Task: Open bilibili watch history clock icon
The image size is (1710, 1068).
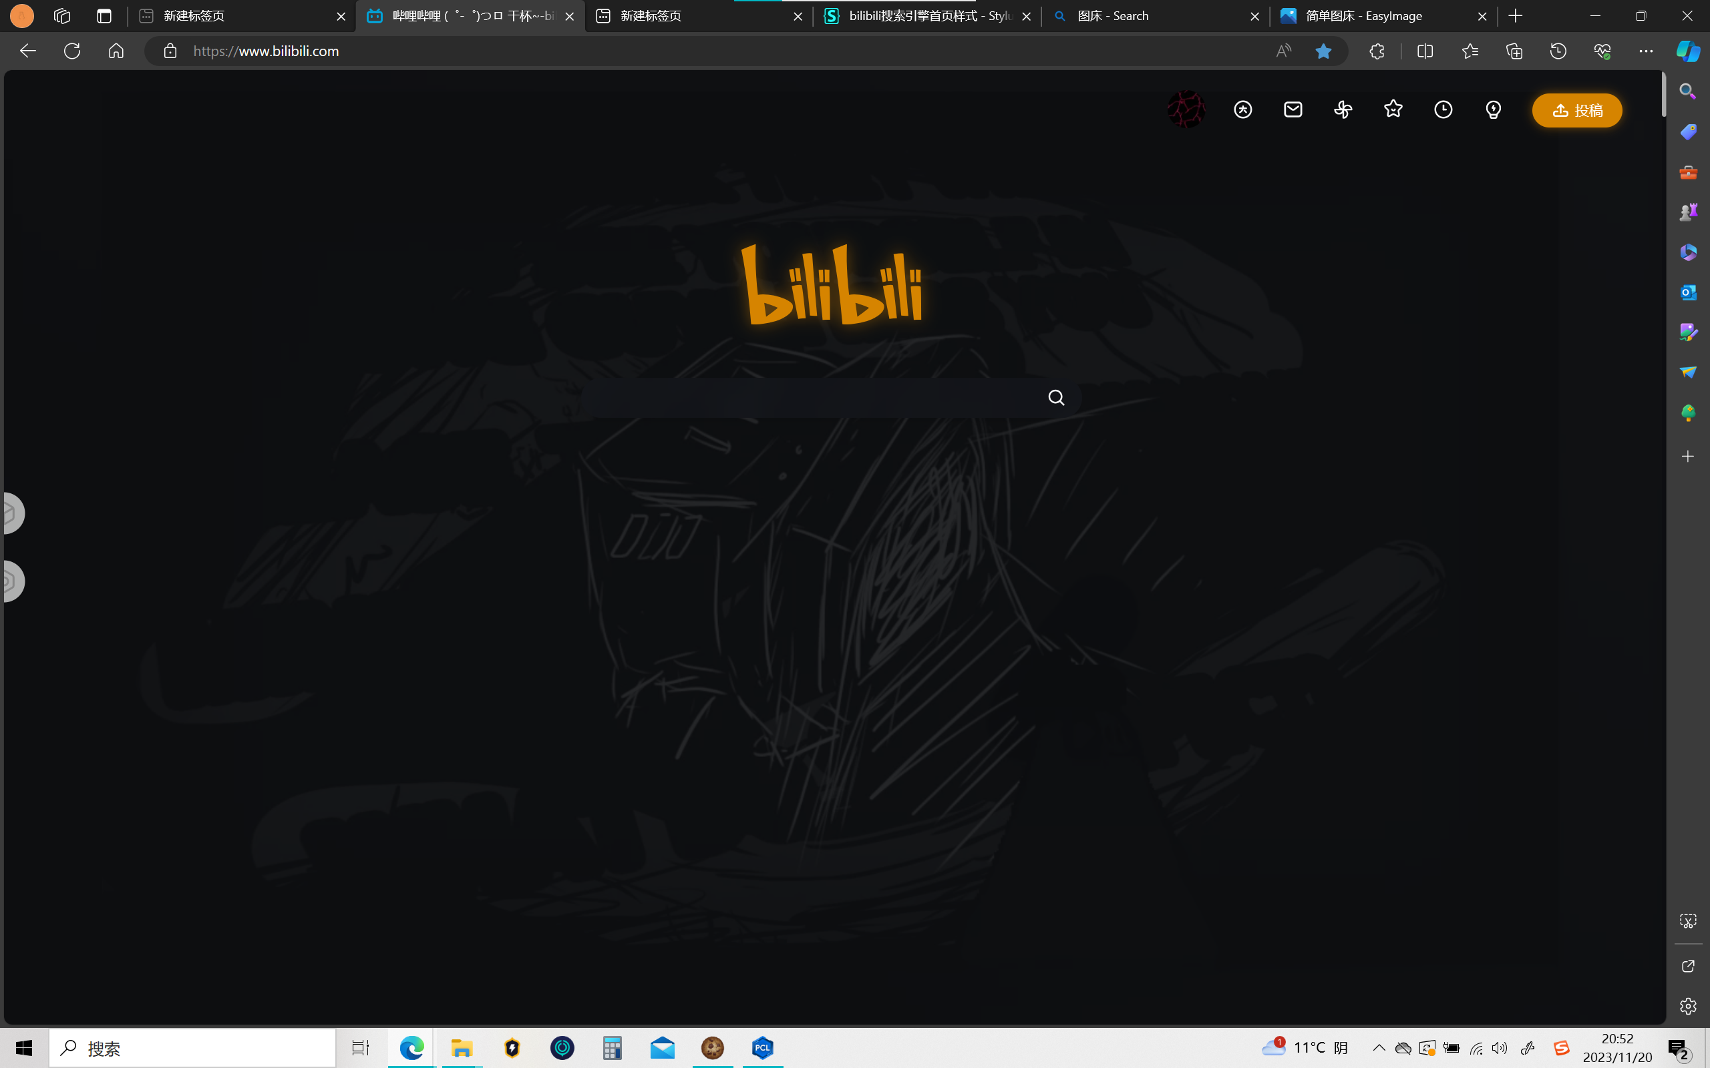Action: click(x=1443, y=109)
